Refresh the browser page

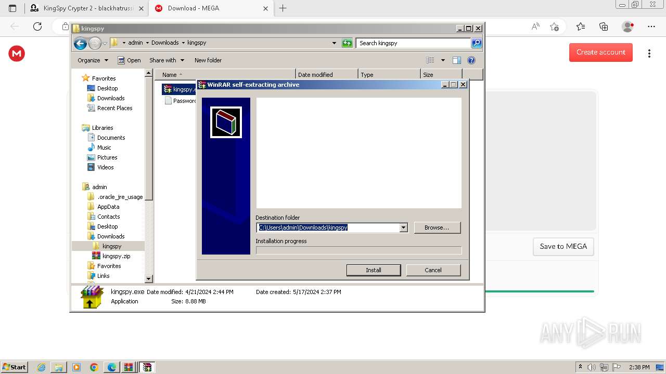pyautogui.click(x=37, y=26)
